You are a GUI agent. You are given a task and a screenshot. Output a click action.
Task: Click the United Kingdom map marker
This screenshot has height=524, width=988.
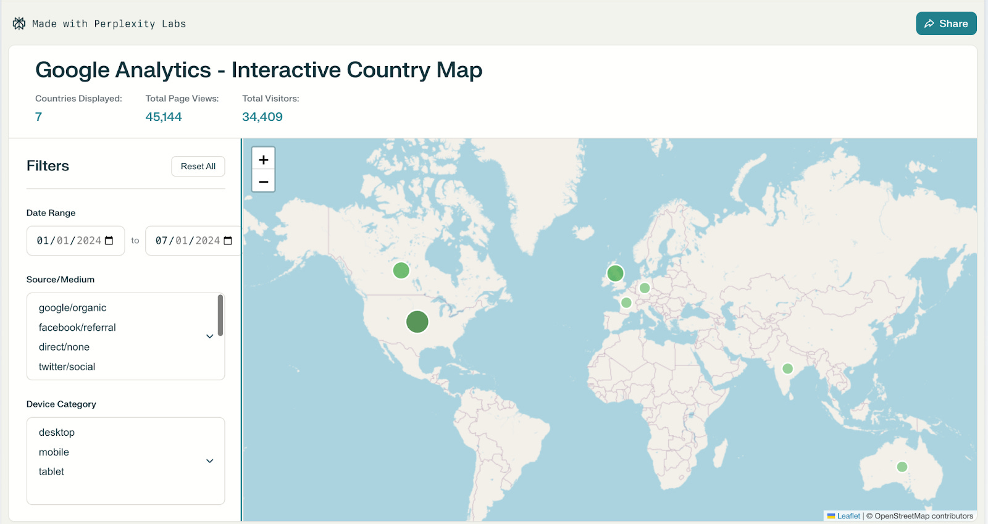point(615,273)
